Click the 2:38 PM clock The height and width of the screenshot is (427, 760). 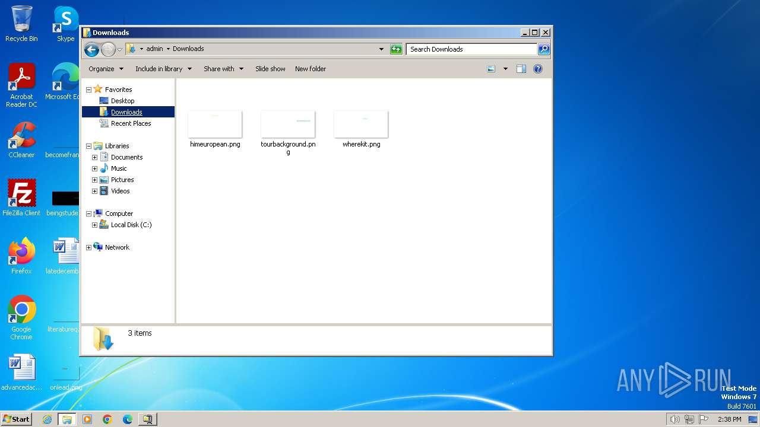pos(729,419)
